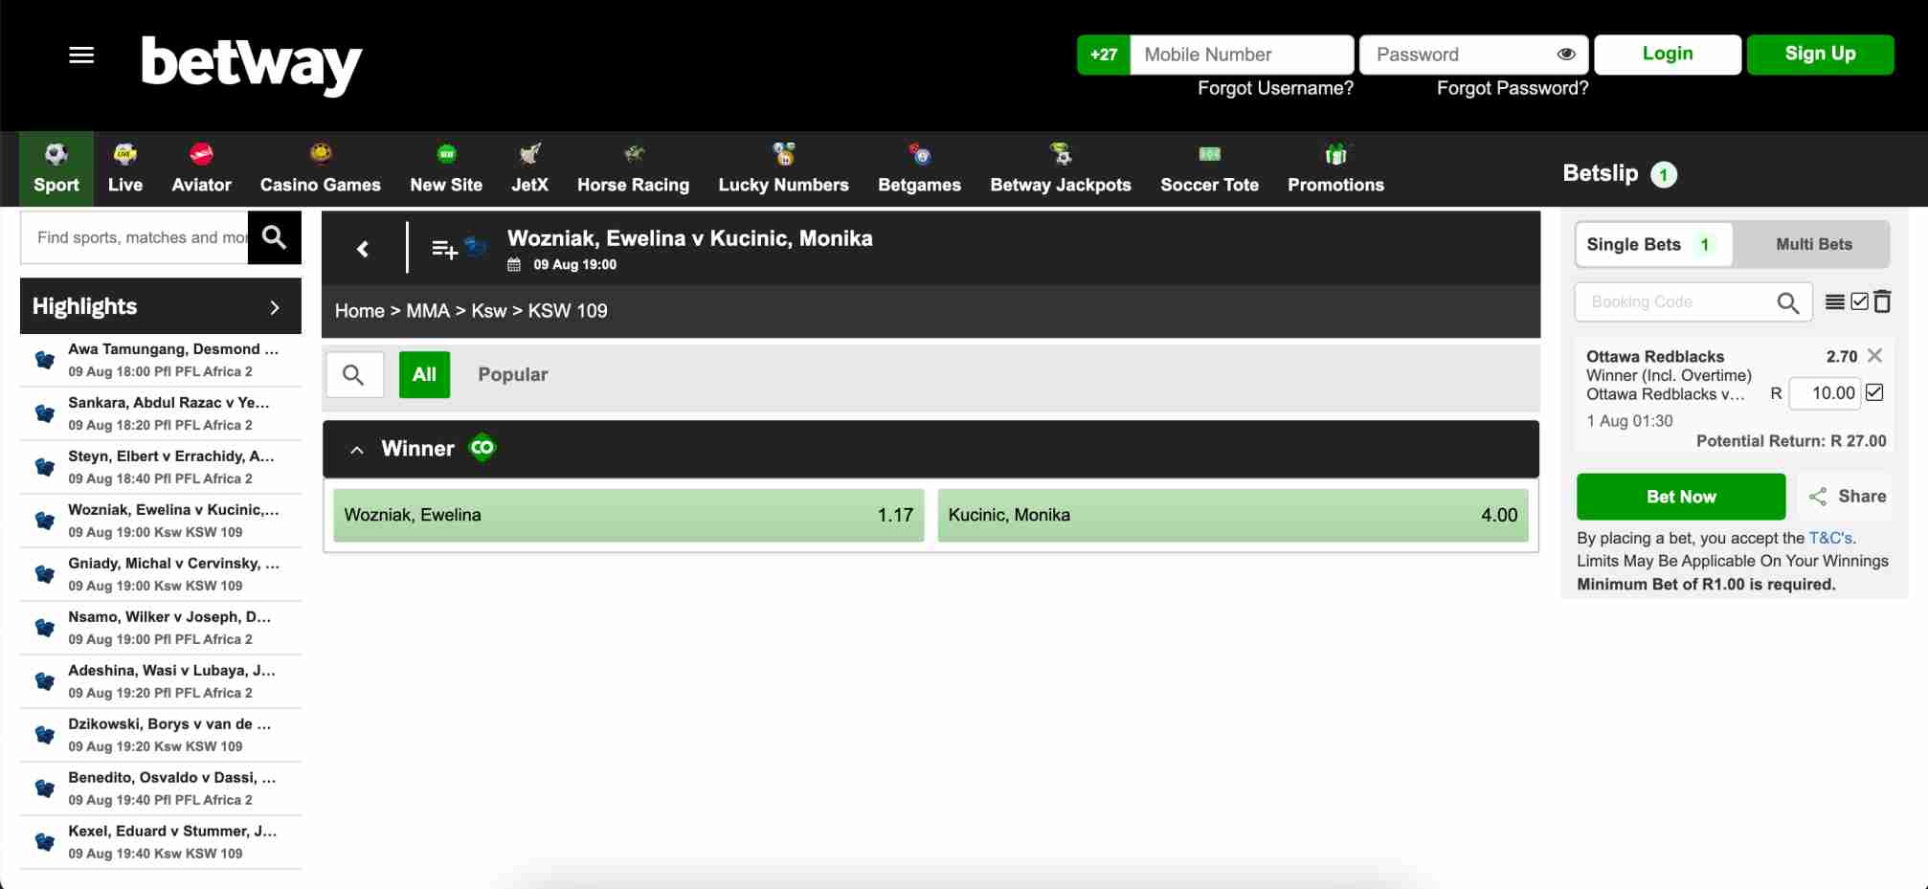Screen dimensions: 1928x889
Task: Open the Sport tab
Action: point(56,169)
